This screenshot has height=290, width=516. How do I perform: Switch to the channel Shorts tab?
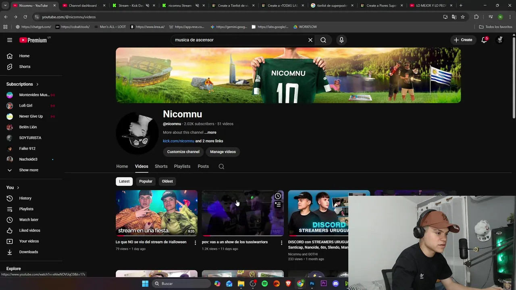pyautogui.click(x=161, y=166)
